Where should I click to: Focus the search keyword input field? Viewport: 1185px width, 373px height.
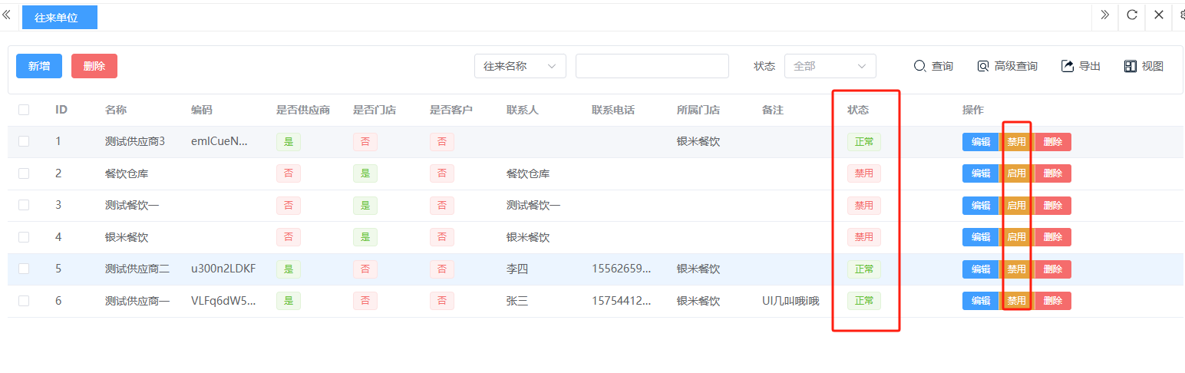point(652,66)
